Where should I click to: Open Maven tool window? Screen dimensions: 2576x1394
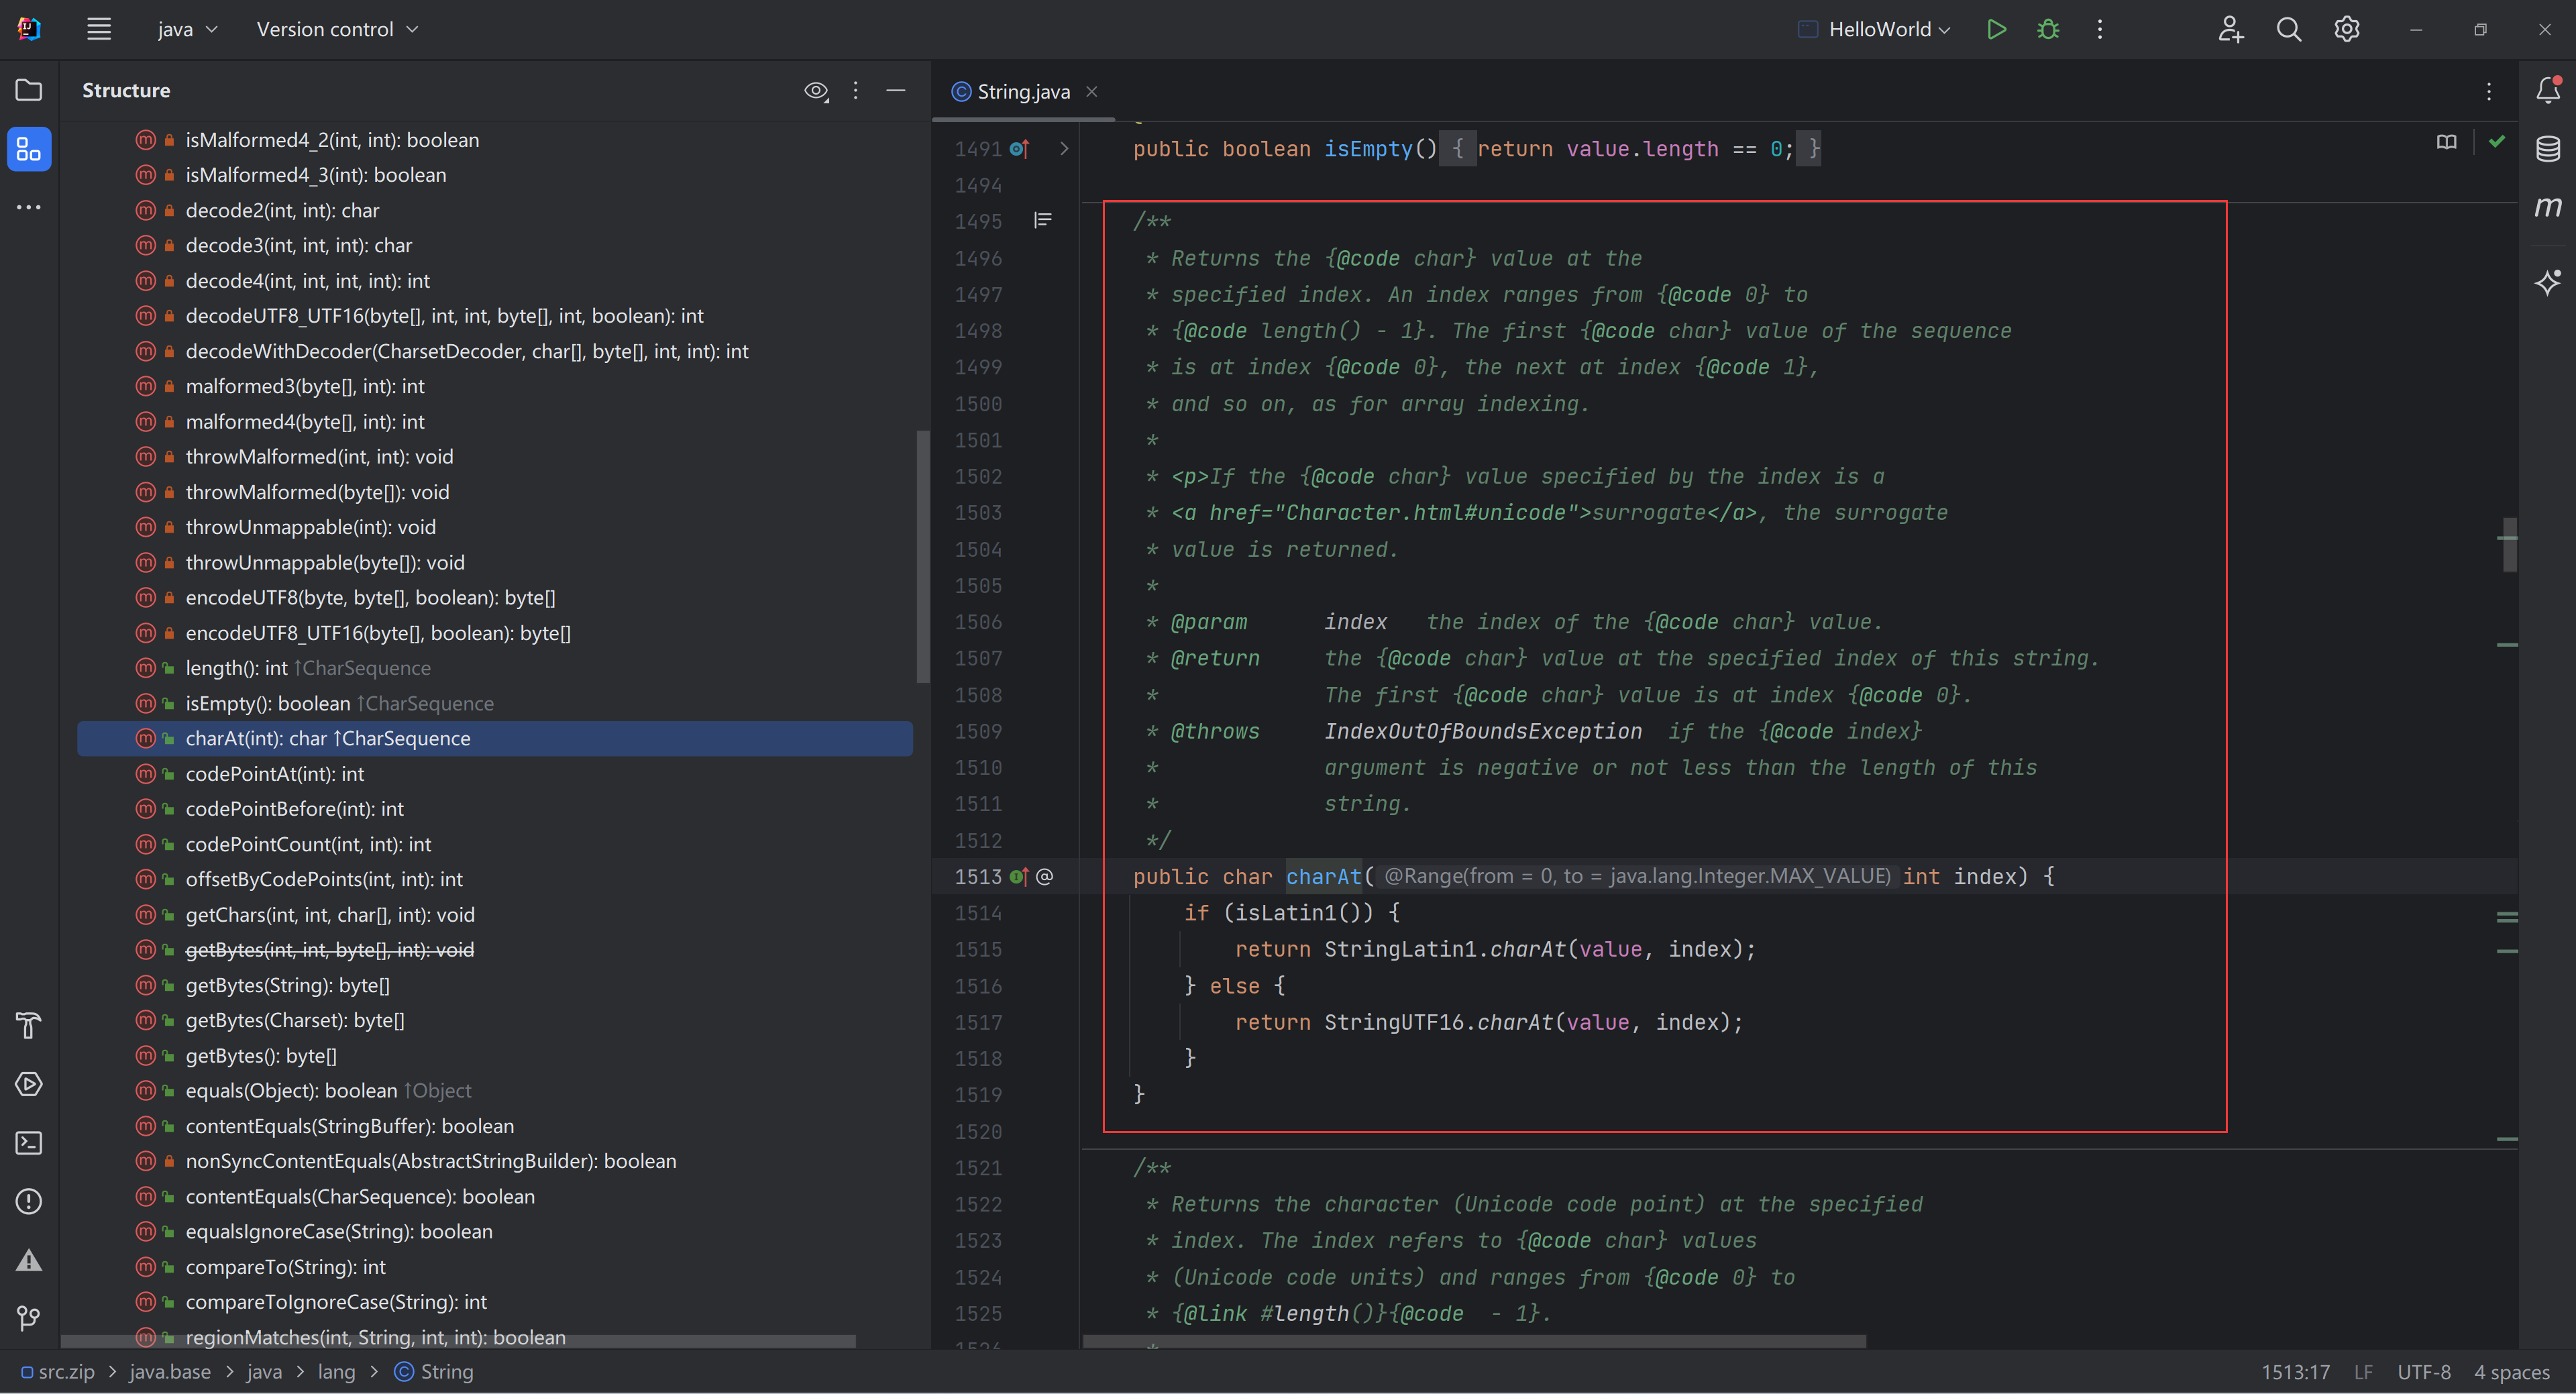coord(2548,207)
